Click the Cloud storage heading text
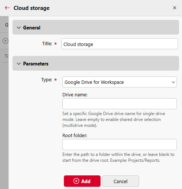The image size is (182, 189). tap(32, 8)
